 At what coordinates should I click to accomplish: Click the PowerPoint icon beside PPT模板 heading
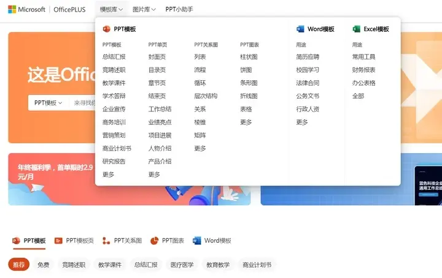107,29
